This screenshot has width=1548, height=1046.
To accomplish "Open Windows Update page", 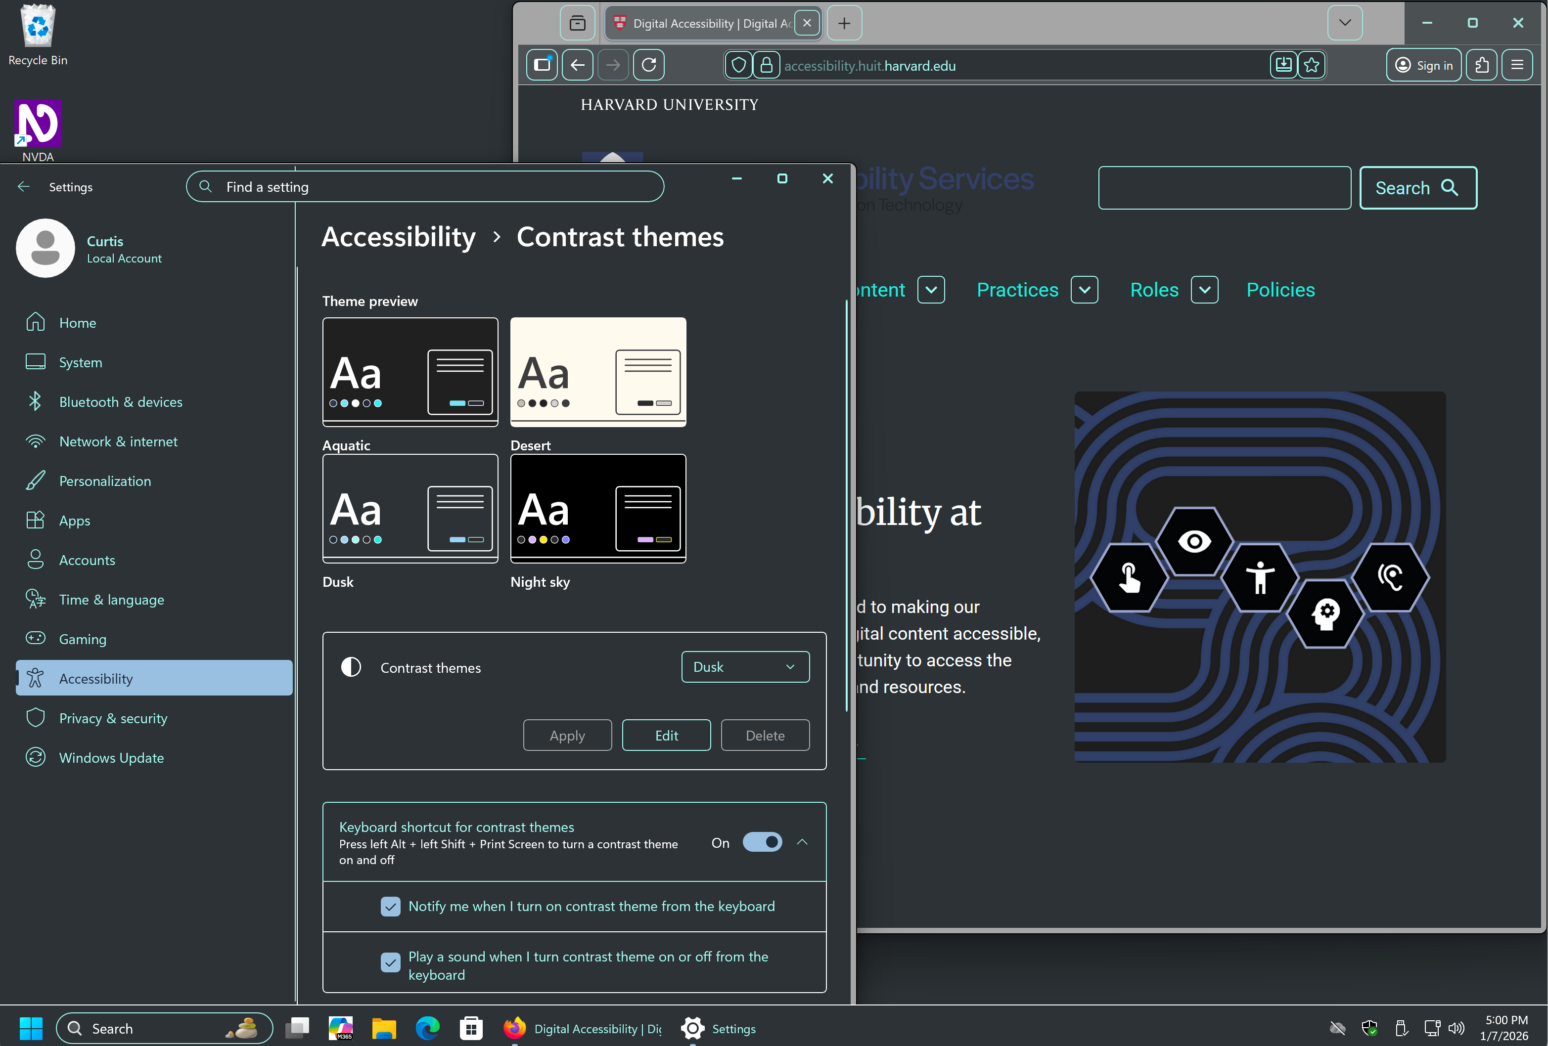I will tap(153, 758).
